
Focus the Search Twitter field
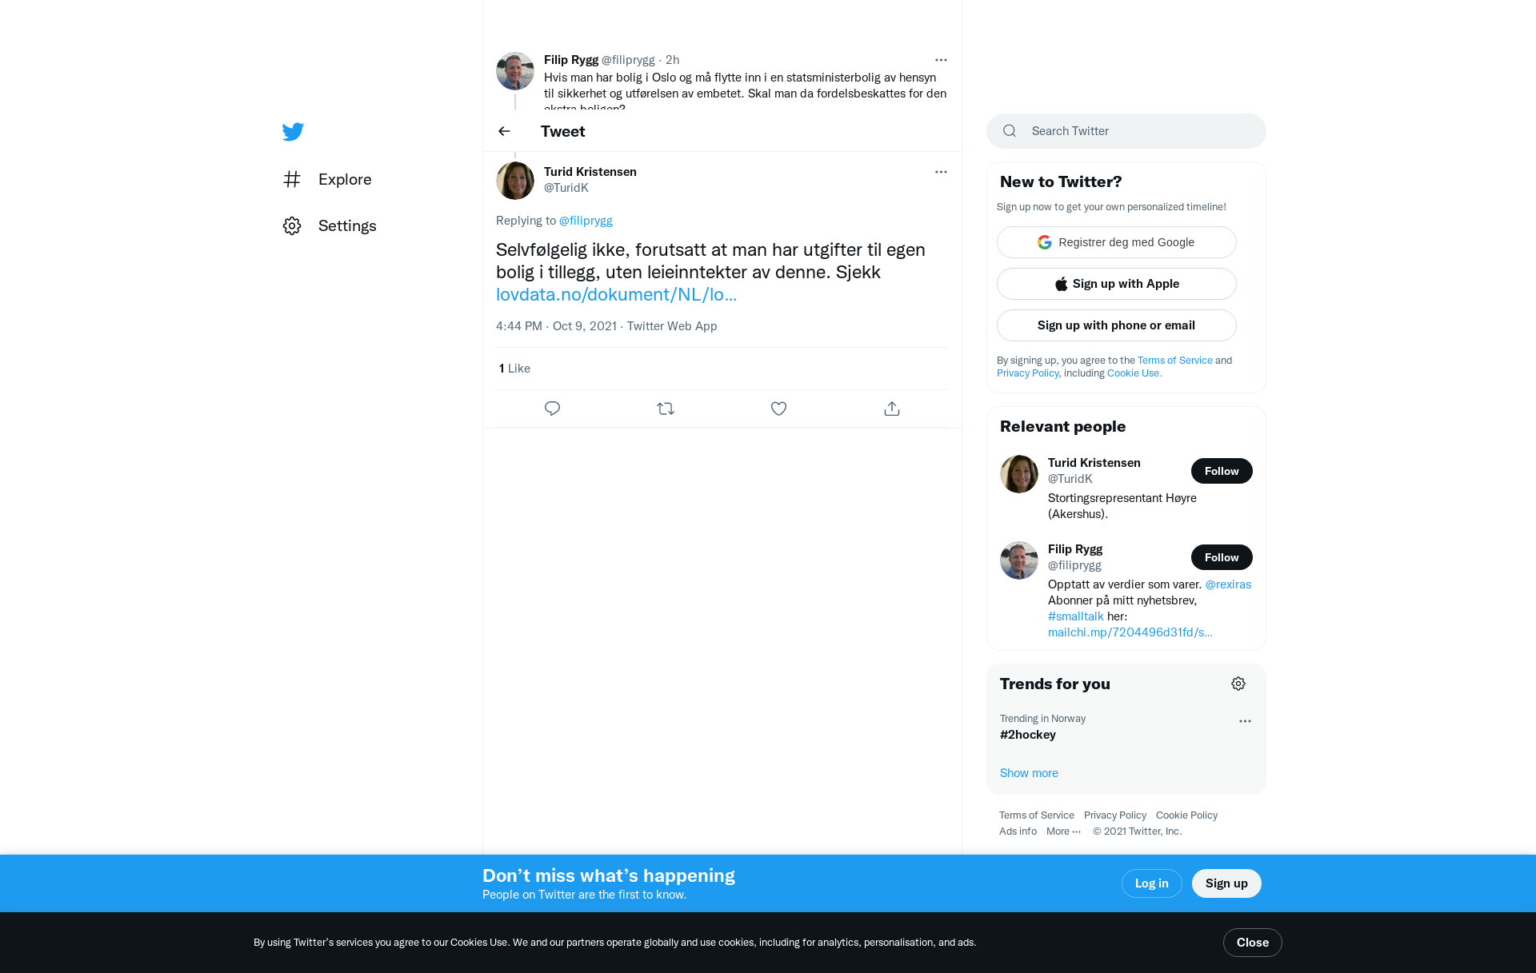point(1126,131)
